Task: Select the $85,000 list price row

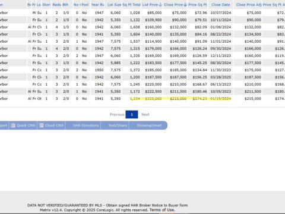Action: 142,13
